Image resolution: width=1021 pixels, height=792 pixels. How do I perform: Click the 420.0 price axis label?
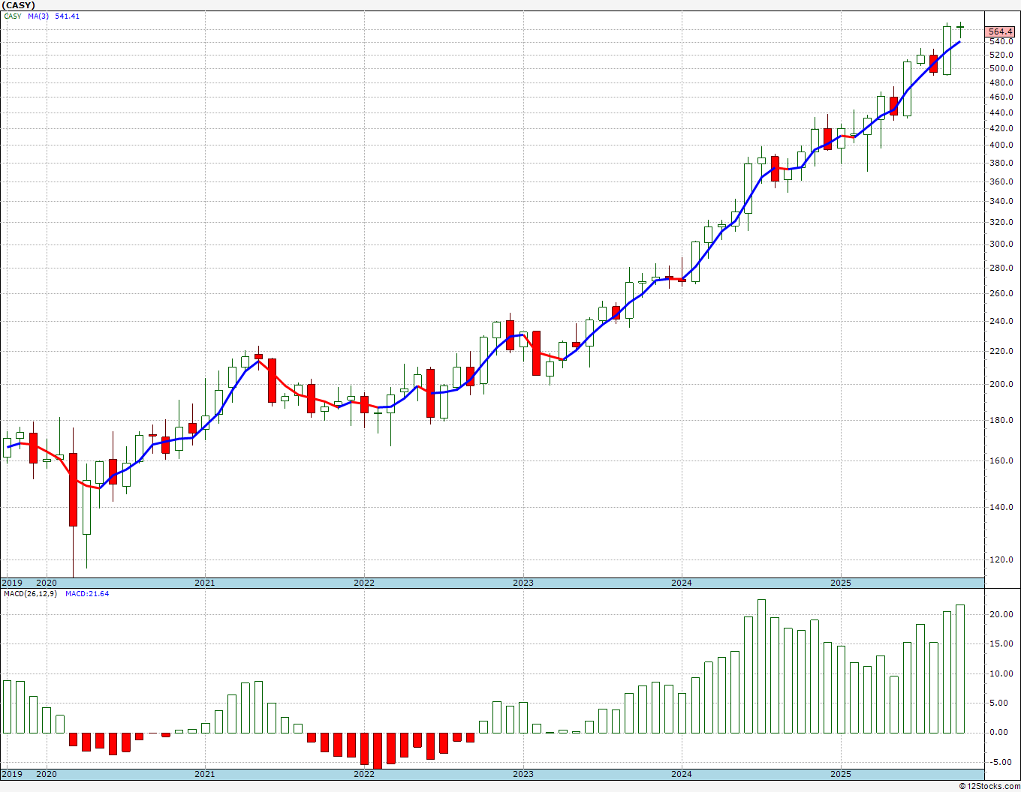click(x=1000, y=128)
